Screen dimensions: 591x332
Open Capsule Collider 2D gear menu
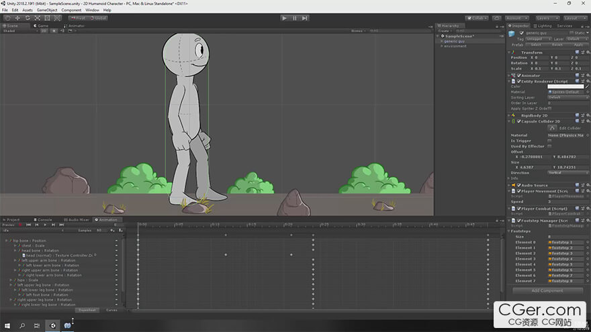[588, 121]
